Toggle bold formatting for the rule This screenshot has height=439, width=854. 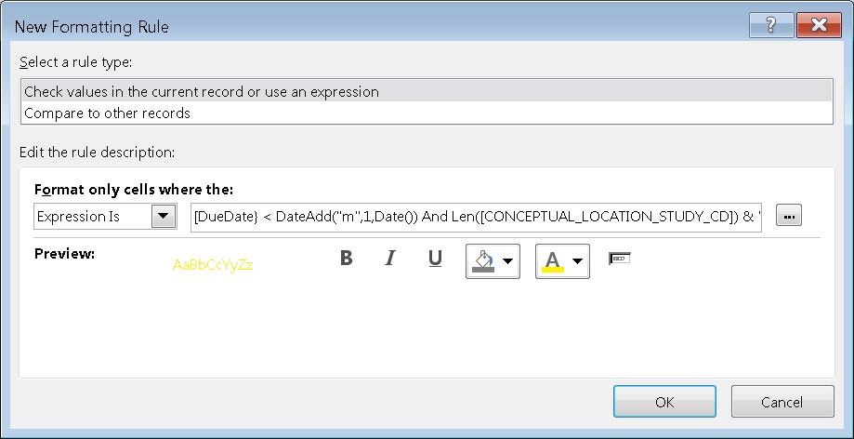(347, 259)
